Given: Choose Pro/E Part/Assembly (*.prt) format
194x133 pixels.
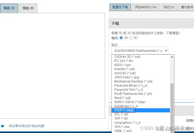Looking at the screenshot, I should pyautogui.click(x=141, y=94).
